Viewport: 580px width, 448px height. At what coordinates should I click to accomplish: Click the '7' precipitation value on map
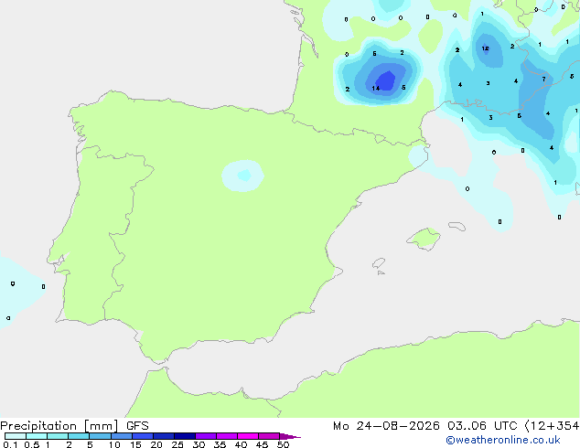pos(543,80)
